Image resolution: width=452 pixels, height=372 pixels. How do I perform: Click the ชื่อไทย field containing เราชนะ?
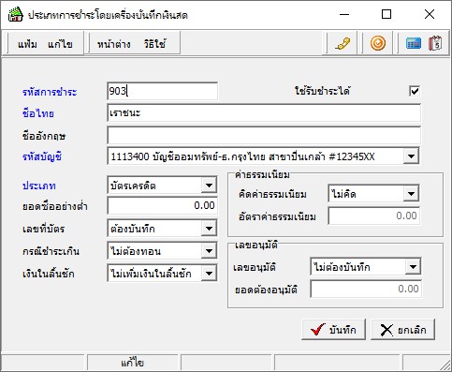tap(264, 113)
